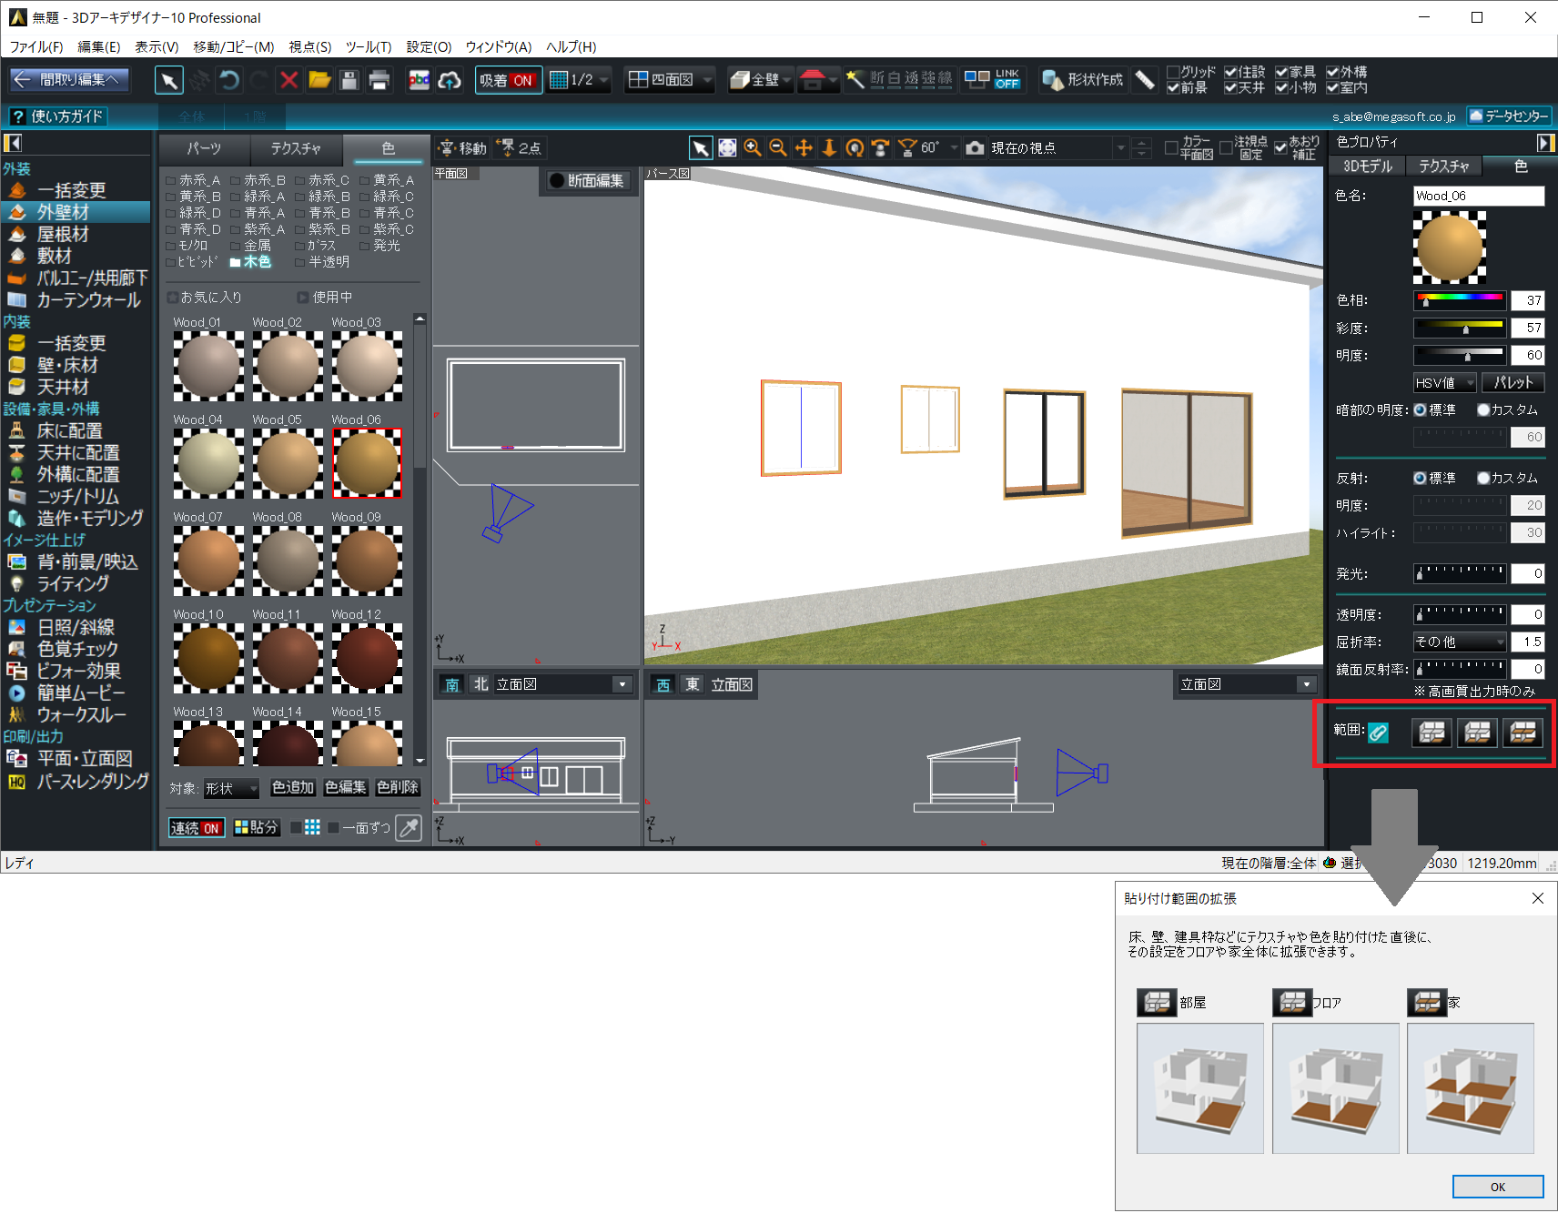The width and height of the screenshot is (1558, 1213).
Task: Click the ruler measure icon
Action: coord(1145,80)
